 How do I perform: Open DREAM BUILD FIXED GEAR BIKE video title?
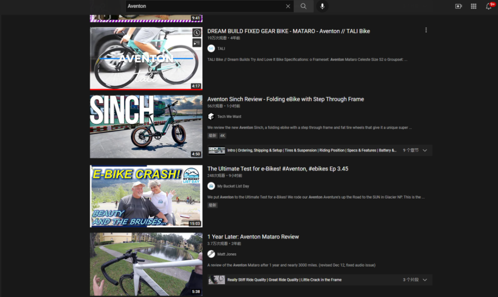tap(288, 31)
